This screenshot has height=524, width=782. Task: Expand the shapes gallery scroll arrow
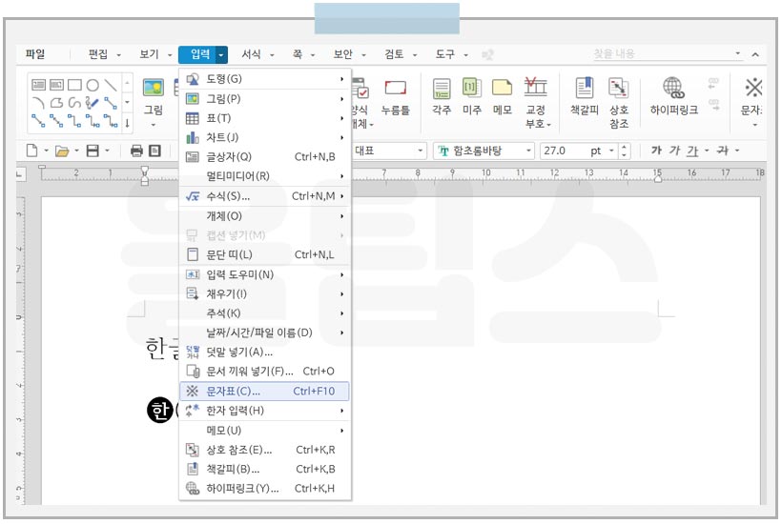click(127, 123)
